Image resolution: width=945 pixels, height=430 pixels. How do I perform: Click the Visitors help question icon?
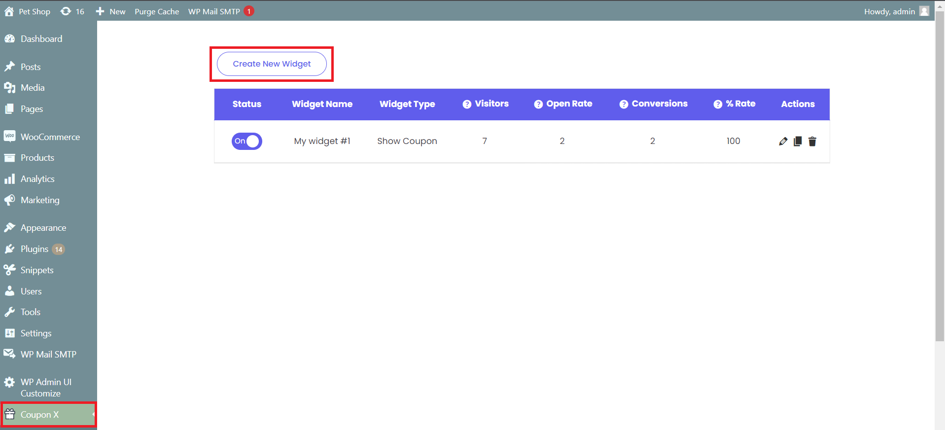(467, 104)
